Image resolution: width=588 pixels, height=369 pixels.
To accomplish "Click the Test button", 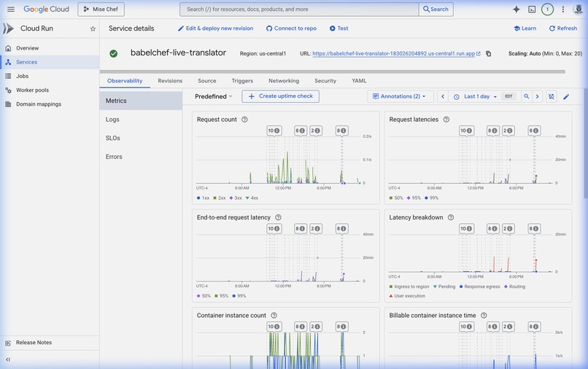I will click(x=339, y=28).
